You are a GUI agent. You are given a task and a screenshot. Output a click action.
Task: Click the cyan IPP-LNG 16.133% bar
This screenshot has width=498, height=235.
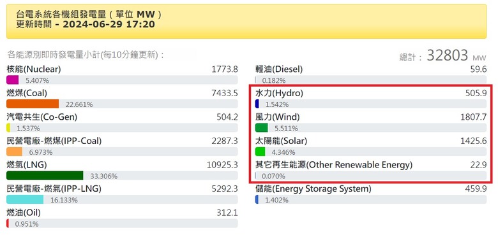coord(25,199)
